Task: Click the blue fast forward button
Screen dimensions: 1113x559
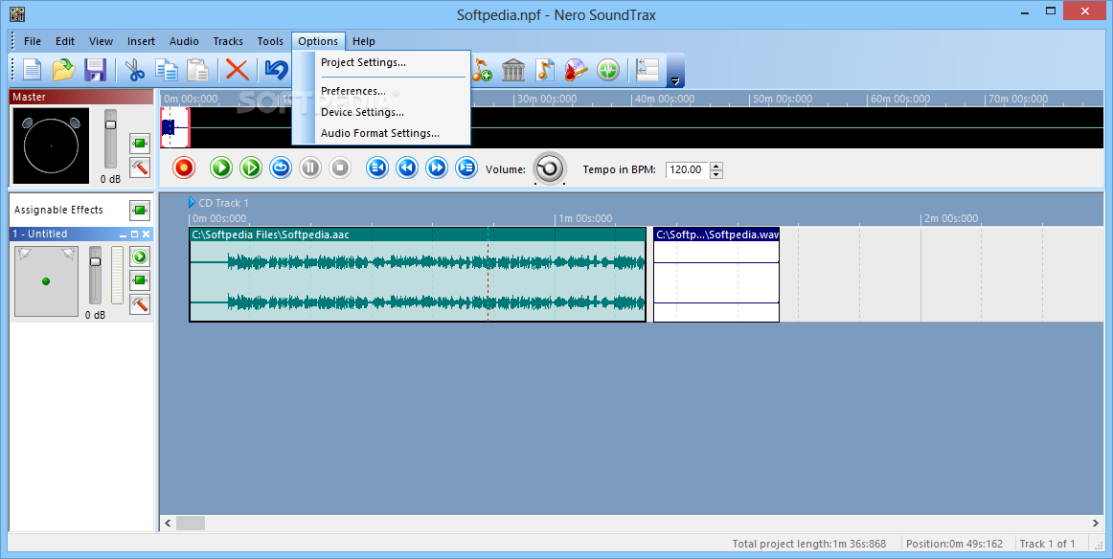Action: pos(437,168)
